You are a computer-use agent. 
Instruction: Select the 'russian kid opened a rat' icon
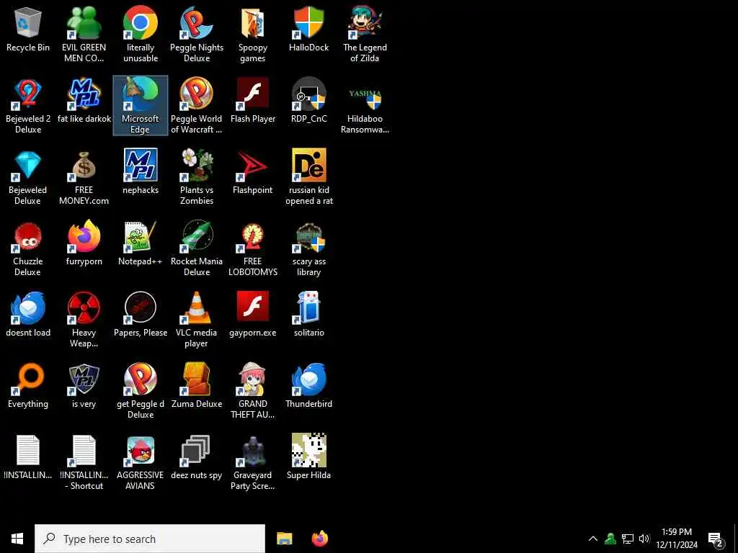click(x=308, y=165)
